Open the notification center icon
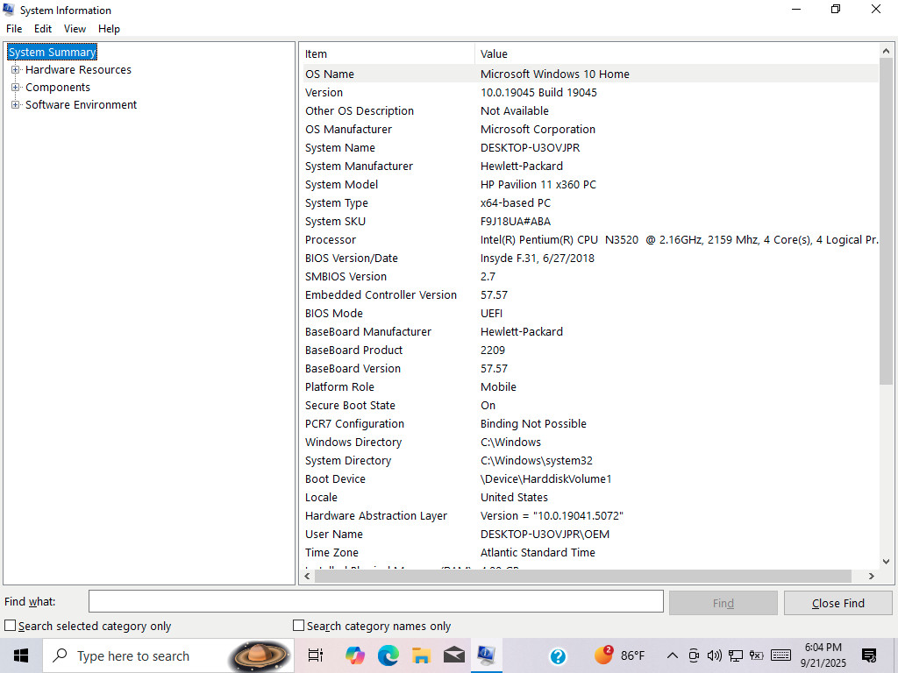Viewport: 898px width, 673px height. coord(869,655)
